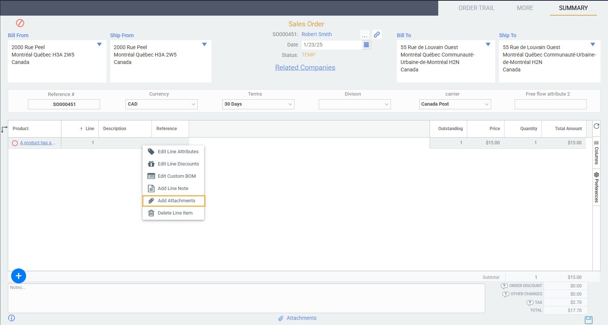Click the ellipsis button next to Robert Smith
This screenshot has width=608, height=325.
coord(365,35)
